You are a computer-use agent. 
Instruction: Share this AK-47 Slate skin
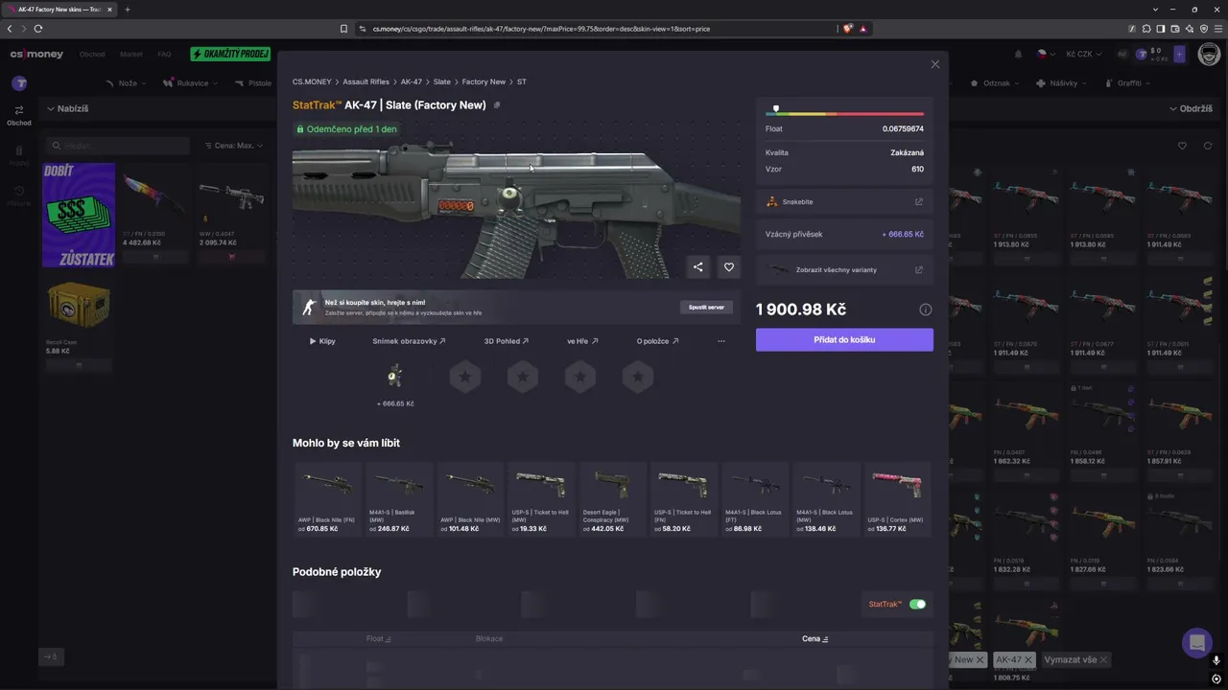click(x=698, y=267)
